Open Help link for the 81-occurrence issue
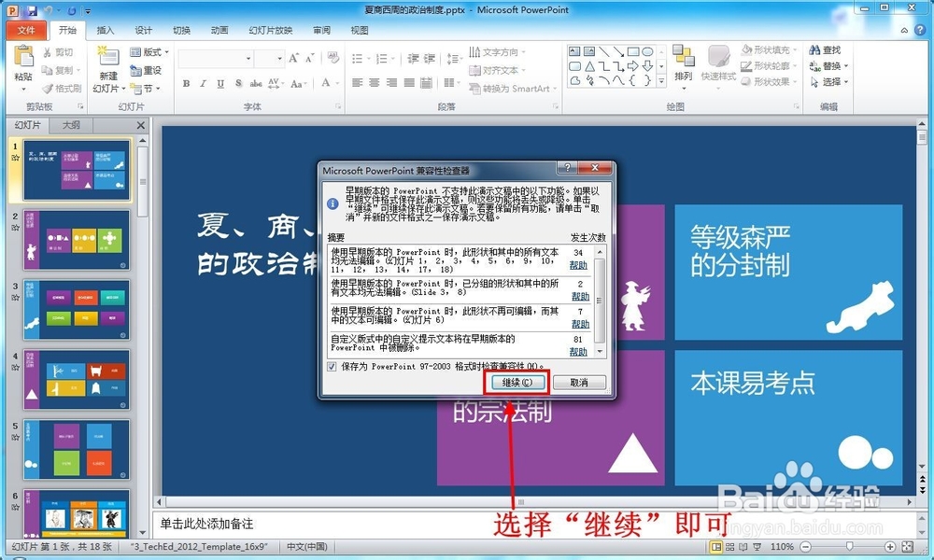This screenshot has height=560, width=934. coord(578,352)
